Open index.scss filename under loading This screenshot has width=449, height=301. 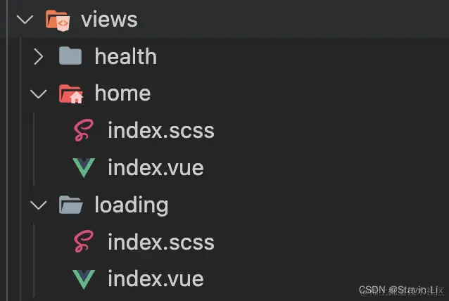coord(161,242)
